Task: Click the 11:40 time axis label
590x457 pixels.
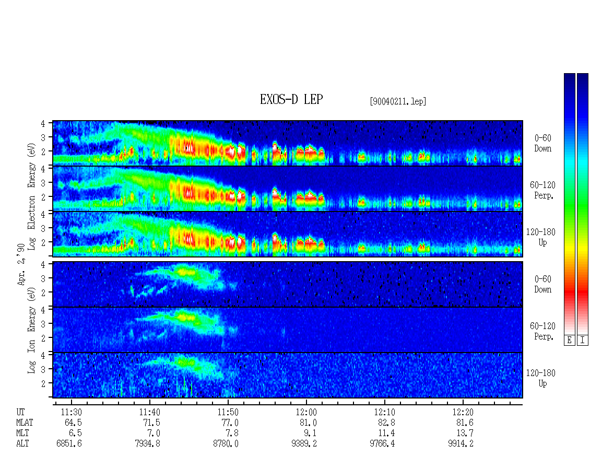Action: [150, 412]
